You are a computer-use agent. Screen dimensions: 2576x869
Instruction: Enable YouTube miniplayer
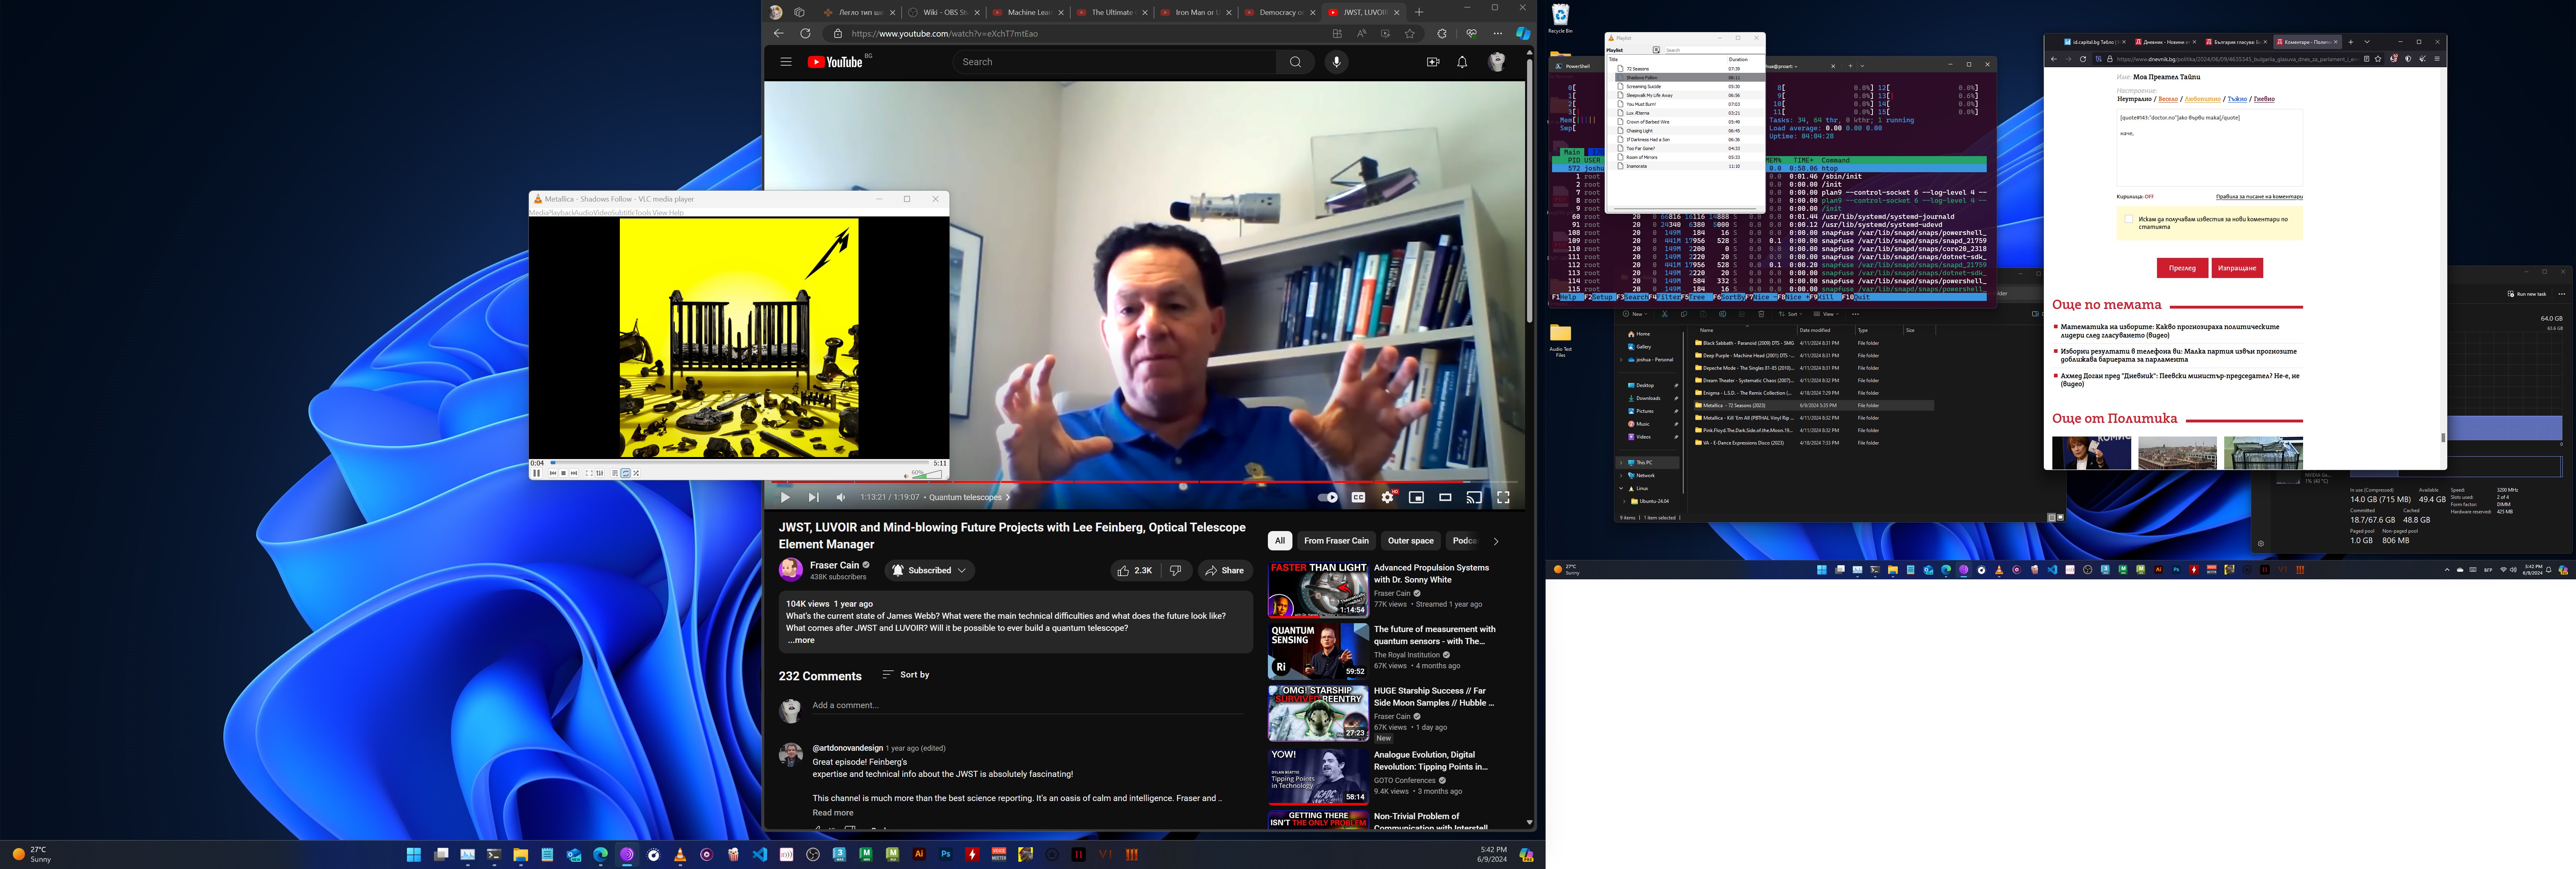point(1416,497)
